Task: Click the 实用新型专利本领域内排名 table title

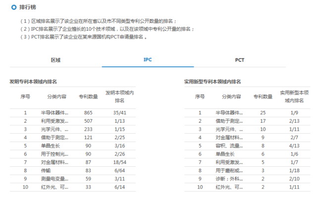Action: (212, 82)
